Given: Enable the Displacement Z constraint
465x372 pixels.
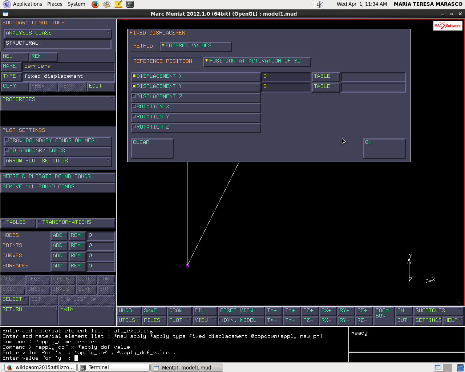Looking at the screenshot, I should tap(196, 97).
